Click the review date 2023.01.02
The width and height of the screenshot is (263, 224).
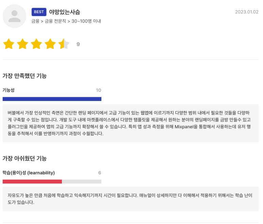(247, 12)
